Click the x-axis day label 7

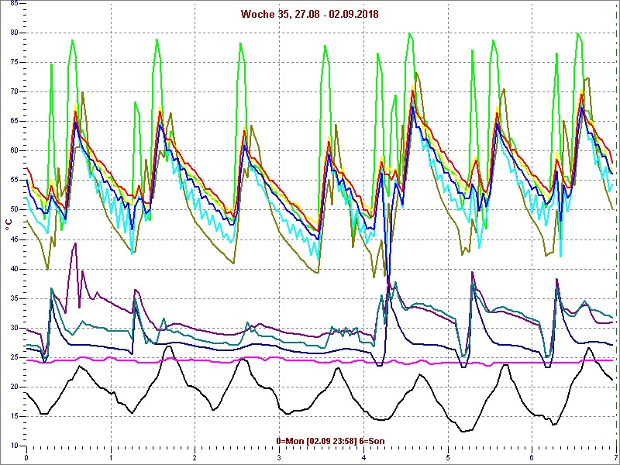click(615, 458)
